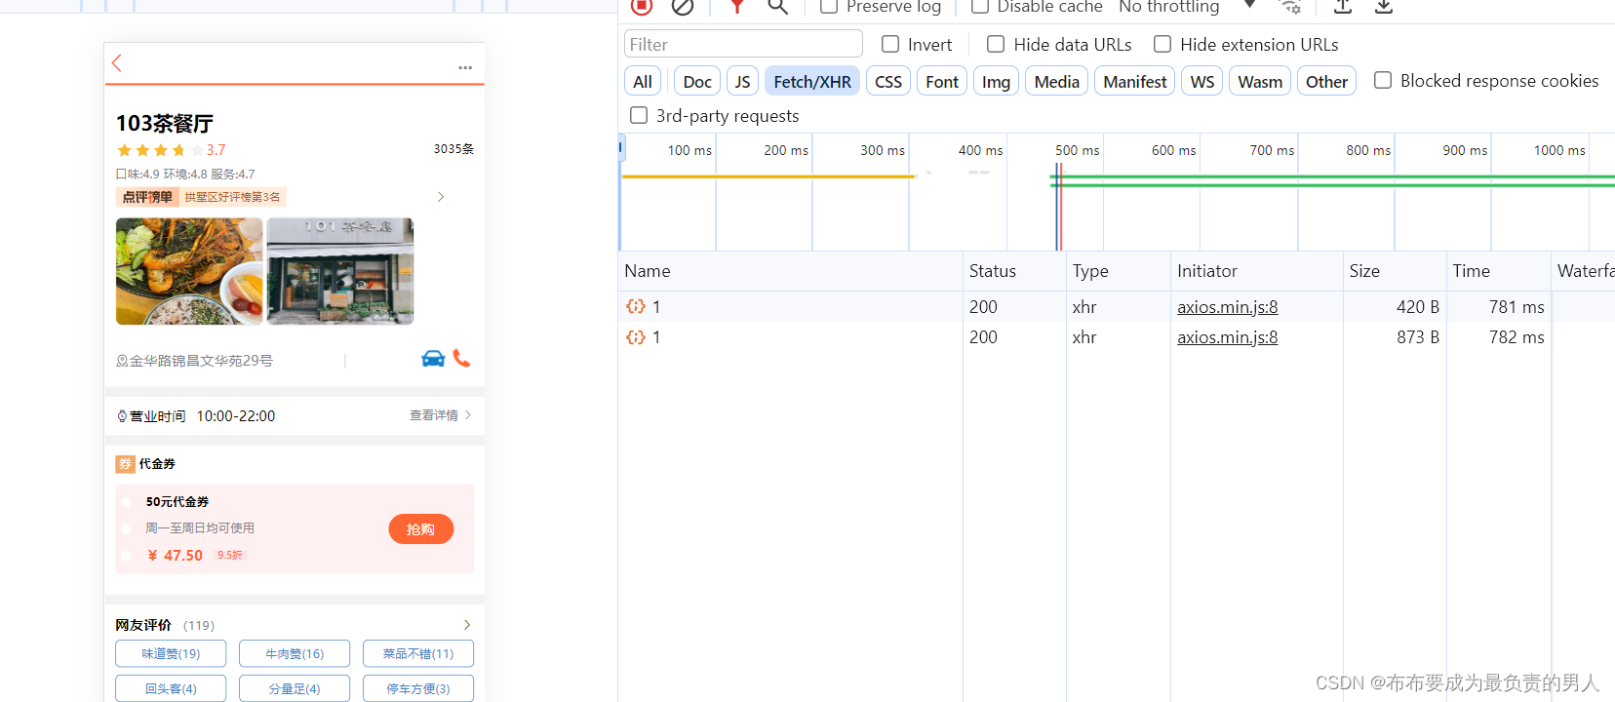Tap the orange phone call icon
Screen dimensions: 1615x702
[x=461, y=358]
